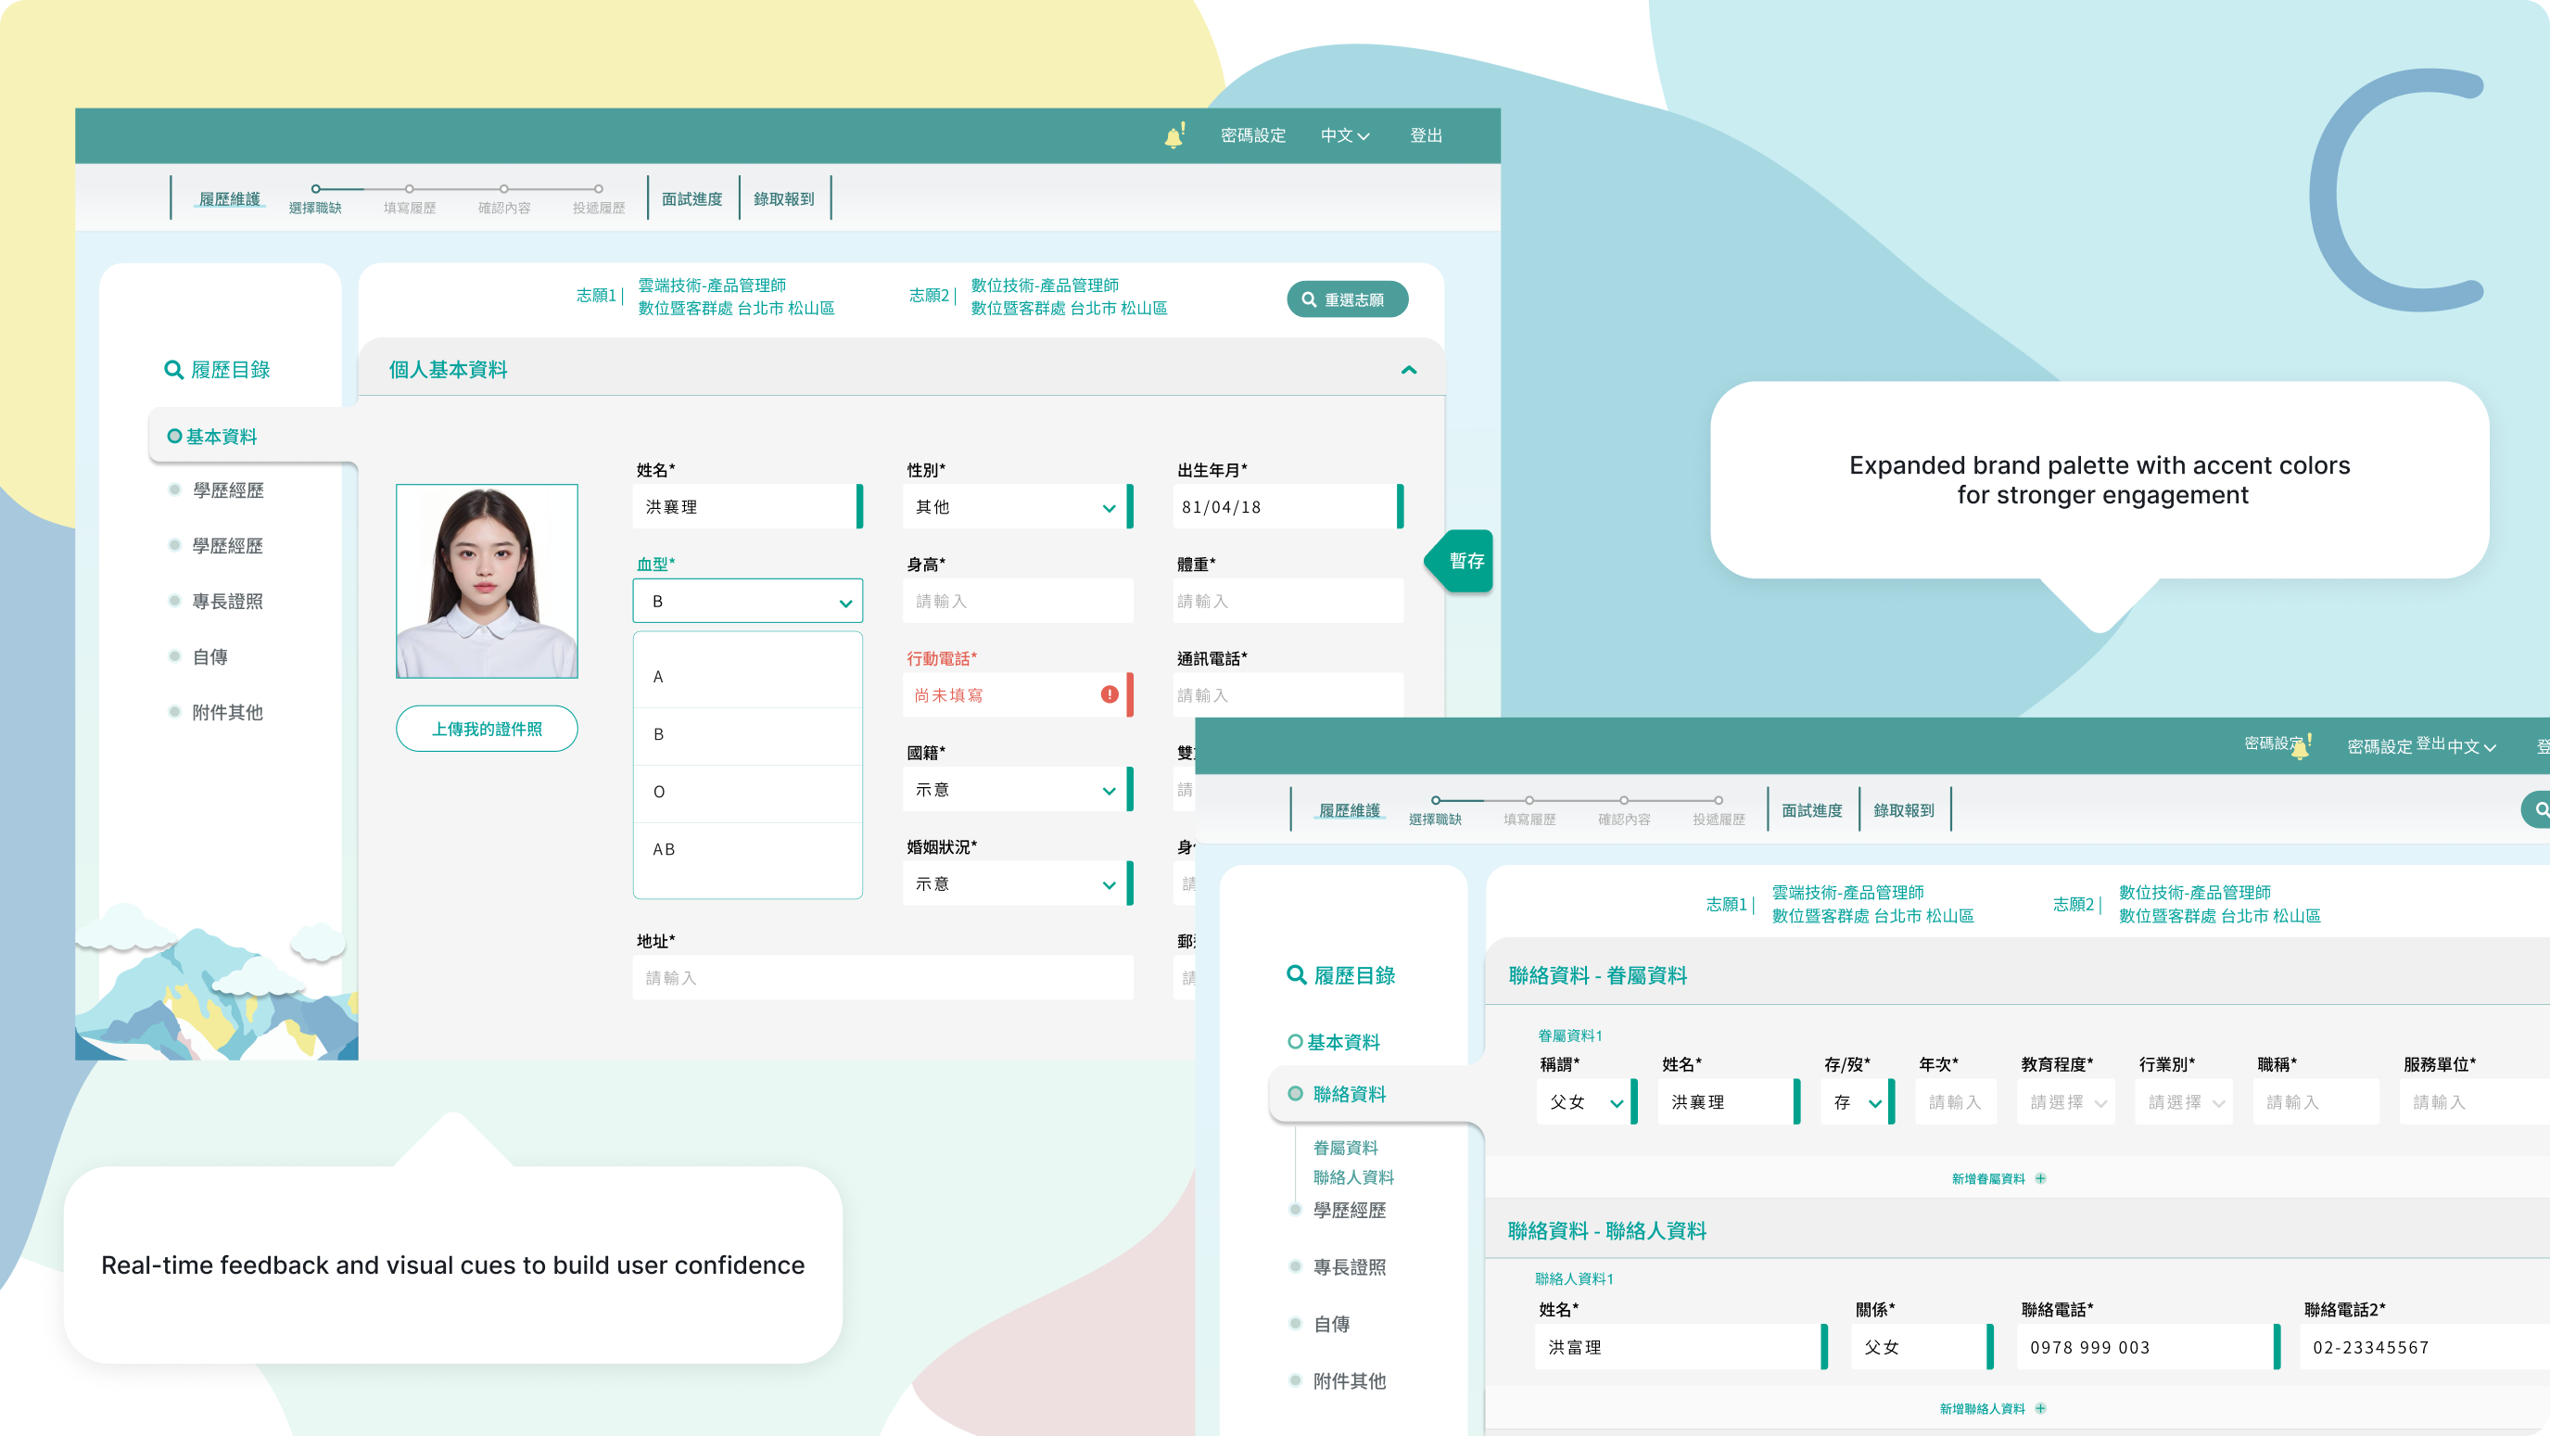Switch to 面試進度 tab
Viewport: 2550px width, 1436px height.
(691, 199)
